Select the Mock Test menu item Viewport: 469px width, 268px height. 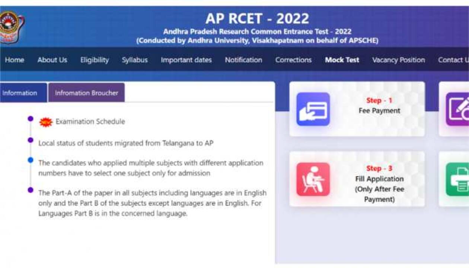pyautogui.click(x=342, y=60)
